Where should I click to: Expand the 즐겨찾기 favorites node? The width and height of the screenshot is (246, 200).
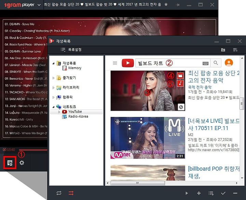(x=53, y=78)
